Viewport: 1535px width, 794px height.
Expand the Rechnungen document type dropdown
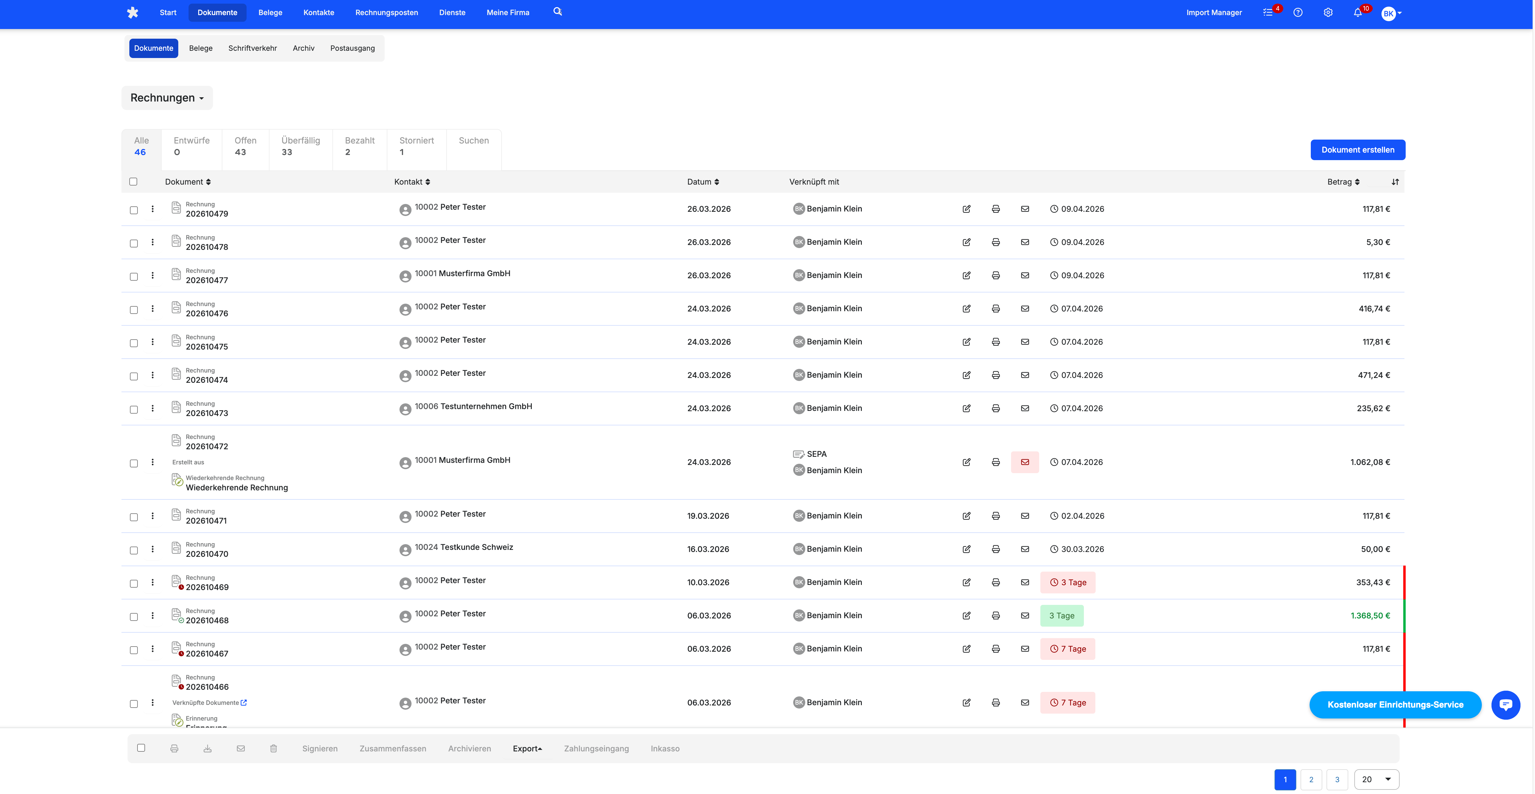pyautogui.click(x=167, y=98)
